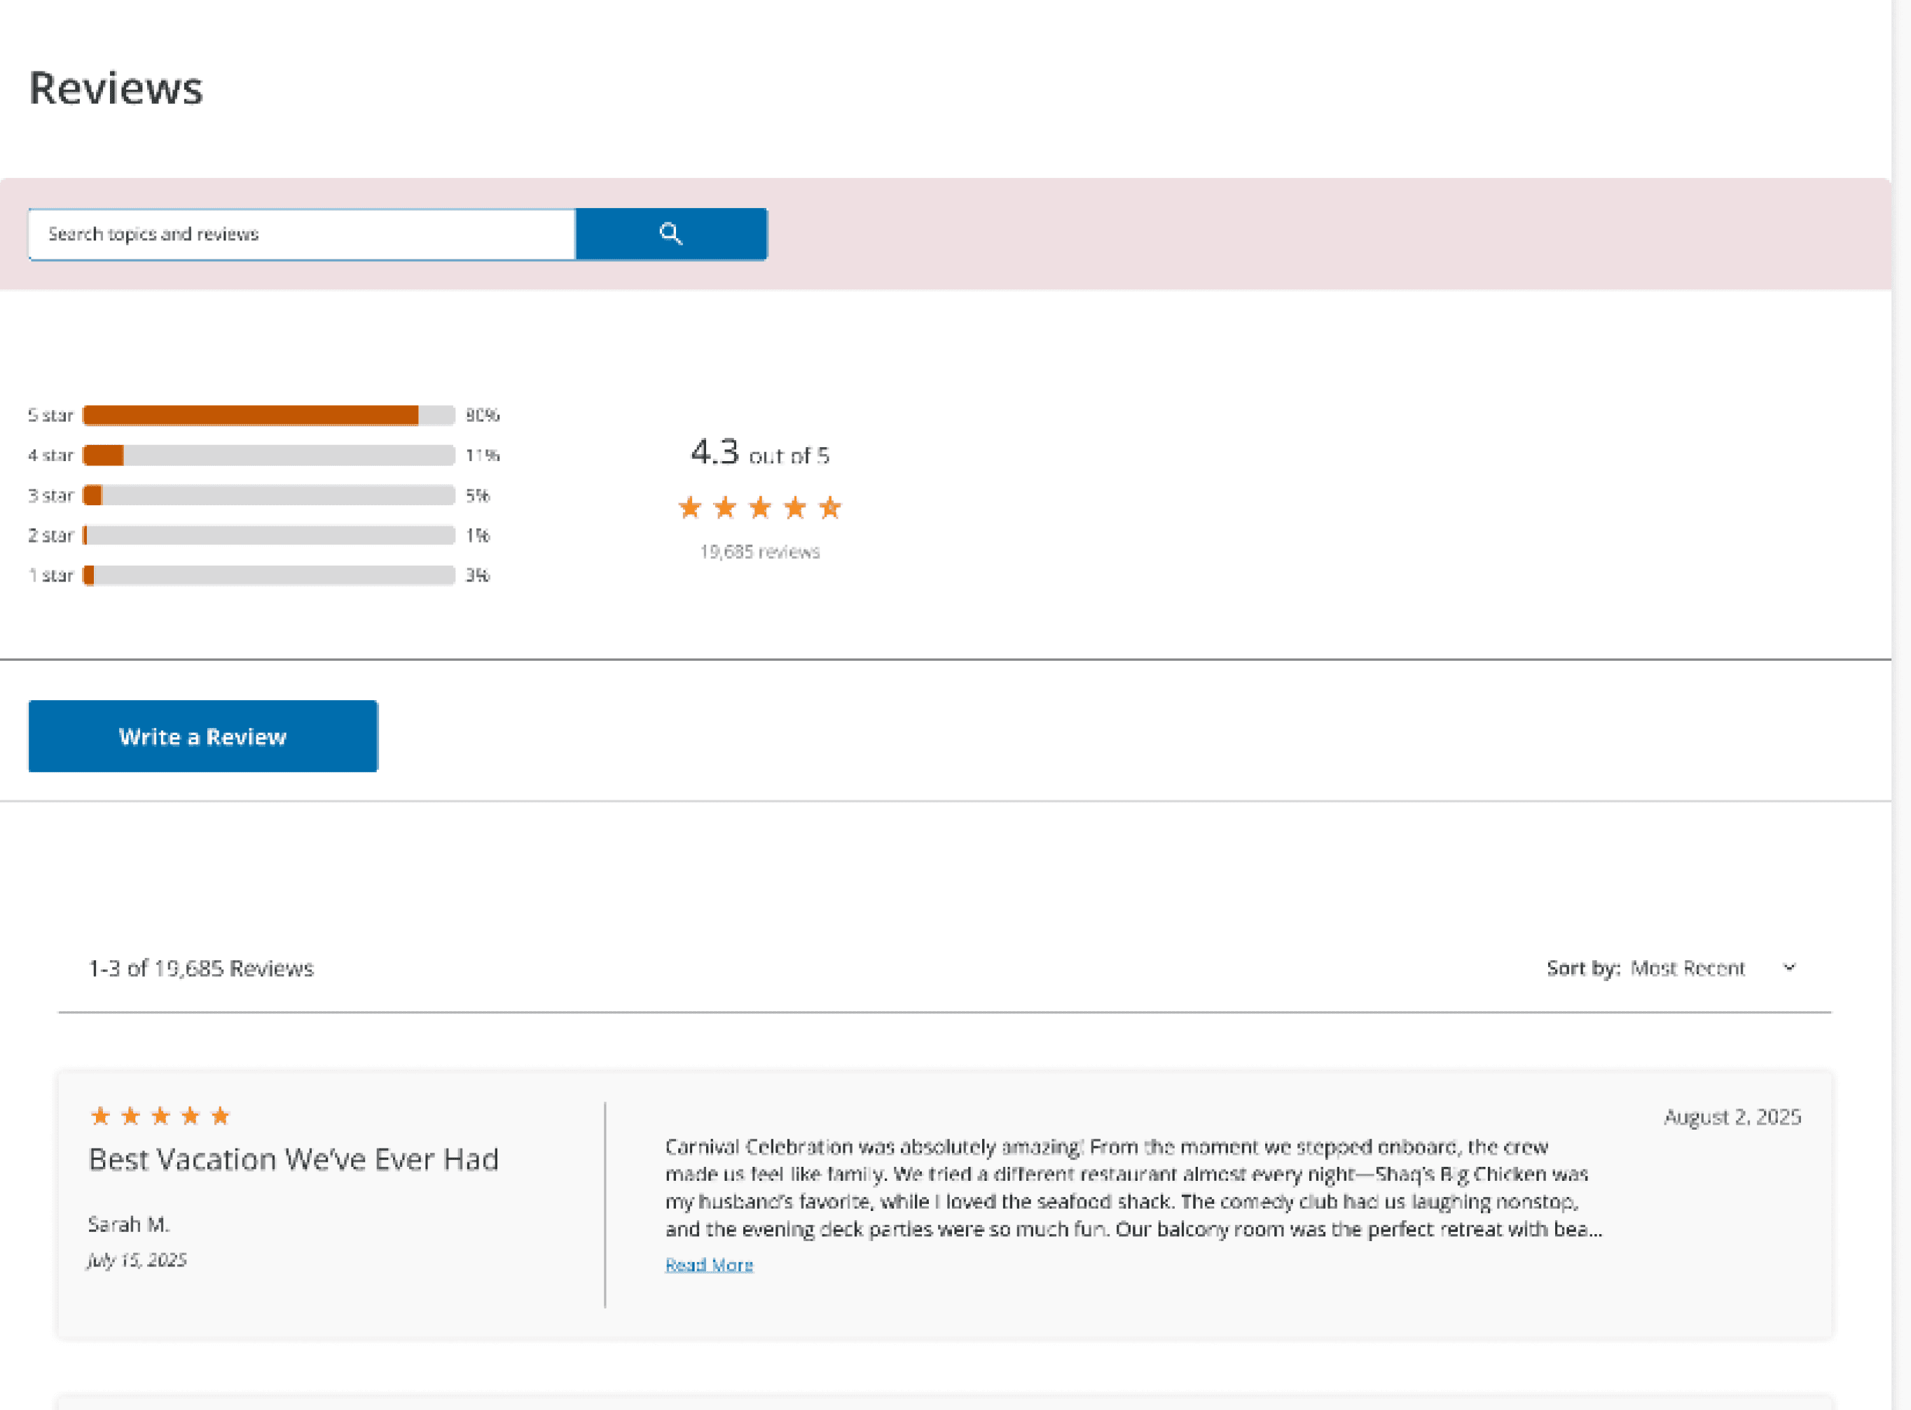Filter reviews by the 5 star bar
This screenshot has height=1410, width=1911.
pyautogui.click(x=268, y=416)
